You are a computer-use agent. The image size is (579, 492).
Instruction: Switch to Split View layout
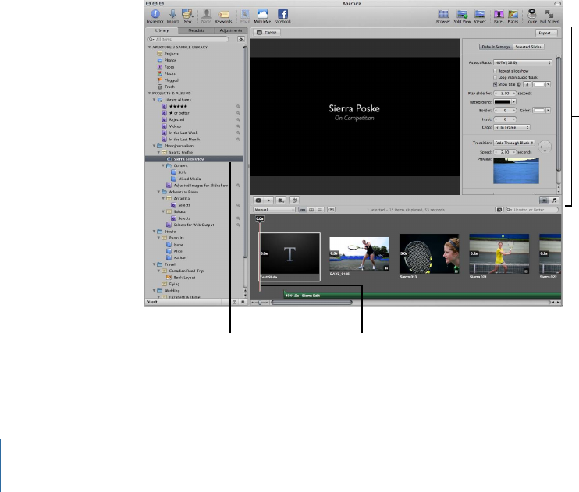coord(462,14)
